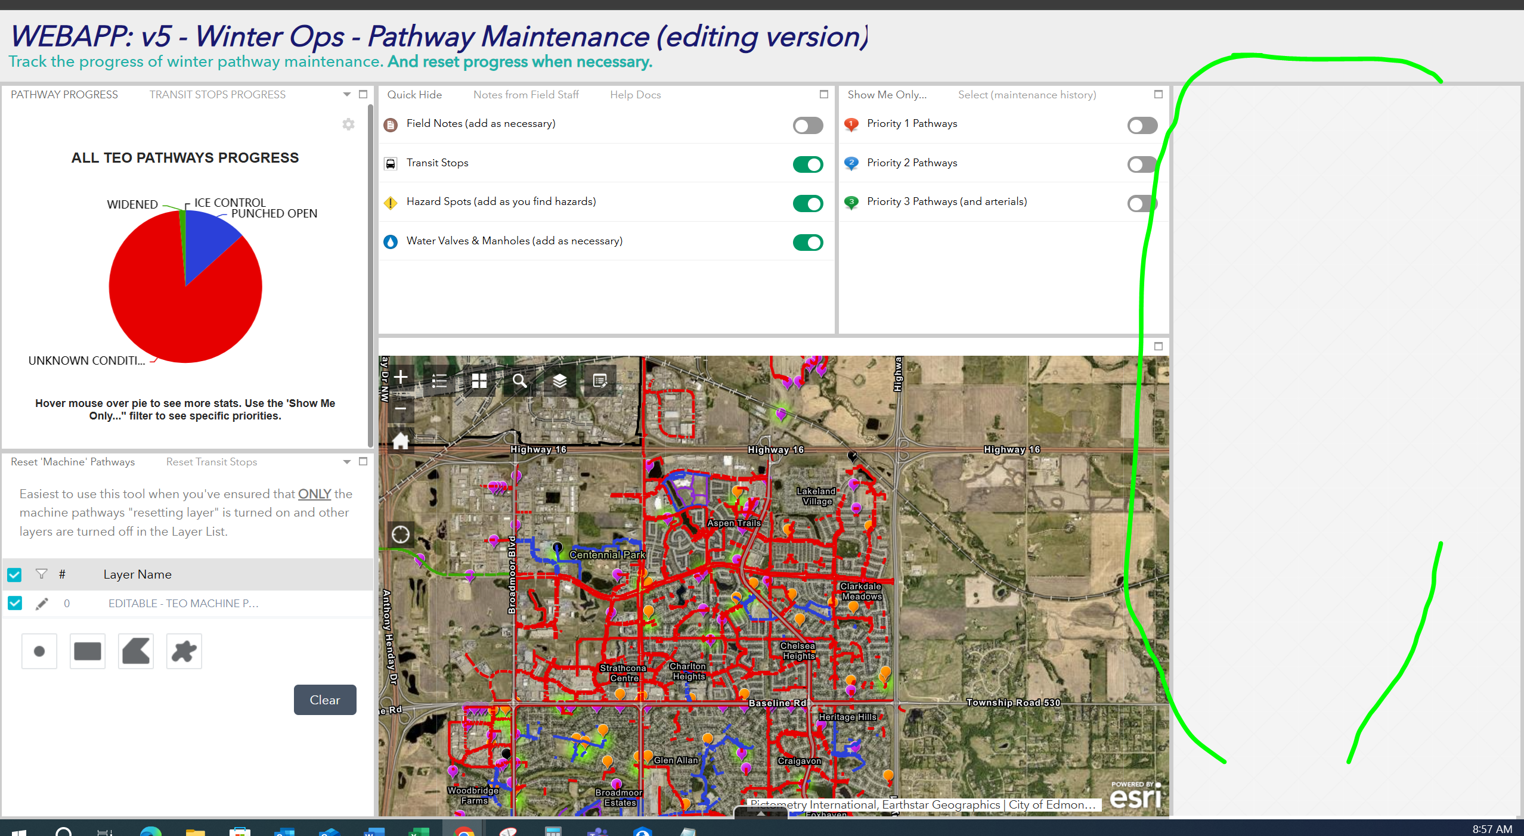The height and width of the screenshot is (836, 1524).
Task: Enable Field Notes layer toggle
Action: click(x=808, y=126)
